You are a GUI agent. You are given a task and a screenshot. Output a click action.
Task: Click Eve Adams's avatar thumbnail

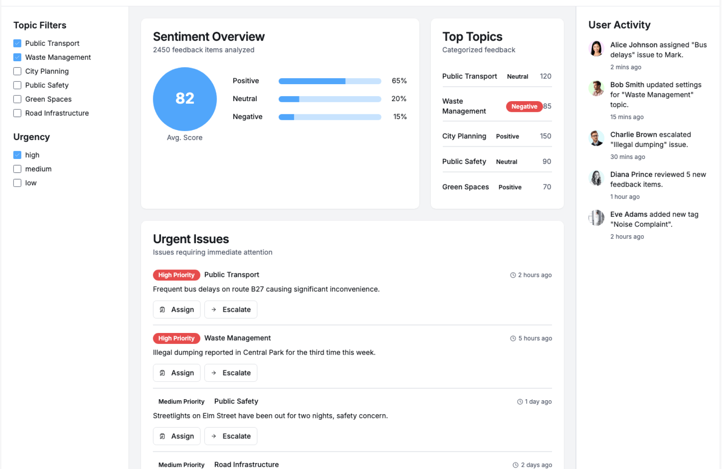point(596,218)
